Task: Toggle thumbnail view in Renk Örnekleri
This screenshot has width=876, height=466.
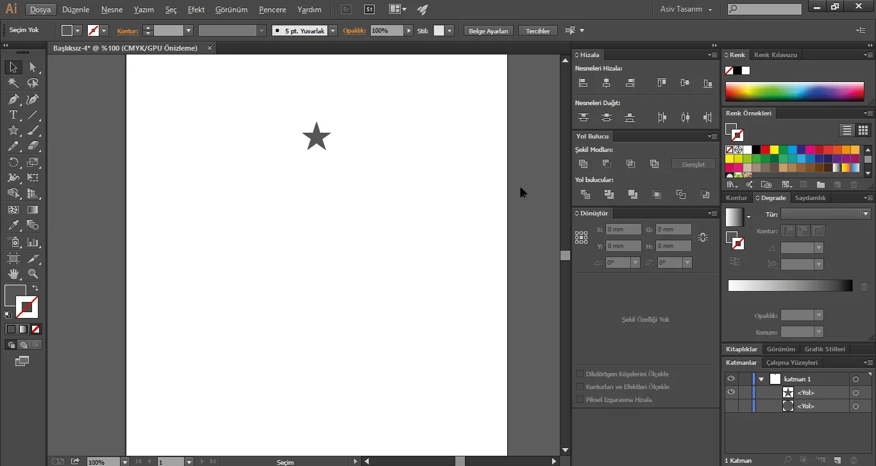Action: [x=864, y=130]
